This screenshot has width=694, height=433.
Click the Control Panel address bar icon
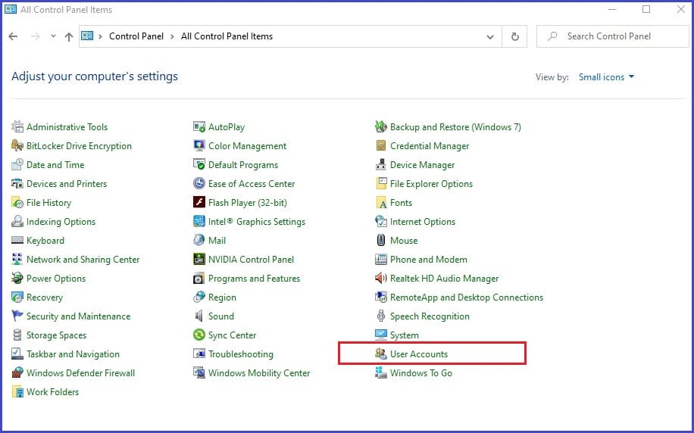(87, 36)
